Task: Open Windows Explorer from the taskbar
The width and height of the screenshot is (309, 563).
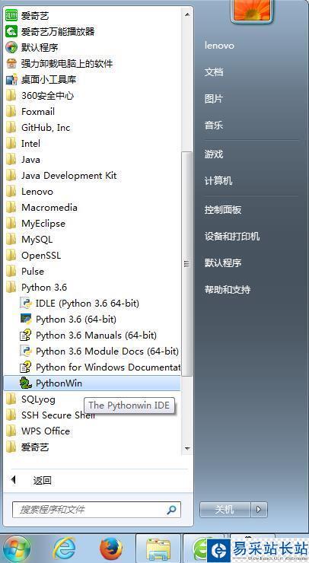Action: pos(158,549)
